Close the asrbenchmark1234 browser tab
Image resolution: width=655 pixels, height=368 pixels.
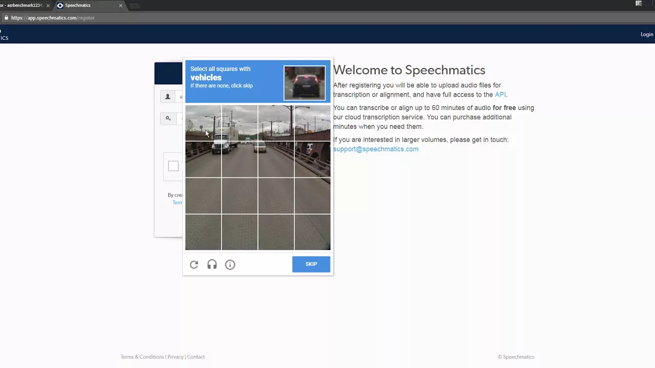click(48, 6)
